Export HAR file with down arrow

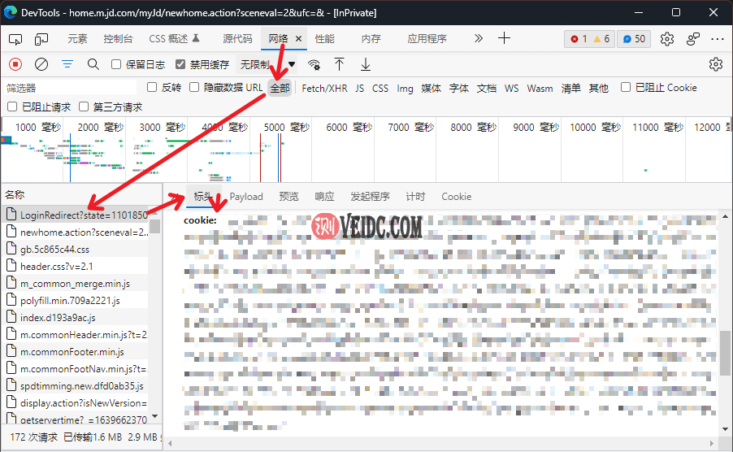(366, 64)
